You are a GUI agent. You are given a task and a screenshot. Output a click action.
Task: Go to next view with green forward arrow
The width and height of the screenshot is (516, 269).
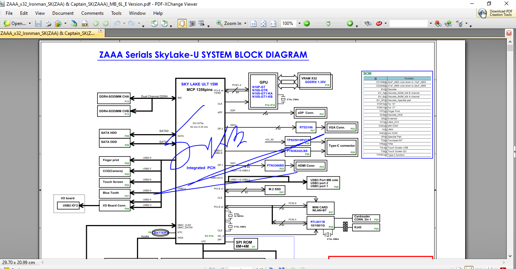pos(105,23)
